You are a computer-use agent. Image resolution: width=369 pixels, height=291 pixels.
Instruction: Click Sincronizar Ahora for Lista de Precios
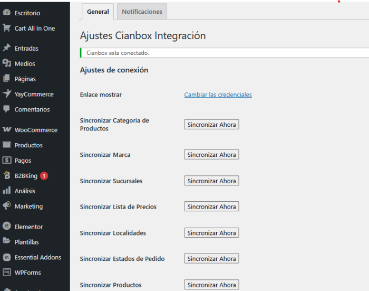coord(211,206)
